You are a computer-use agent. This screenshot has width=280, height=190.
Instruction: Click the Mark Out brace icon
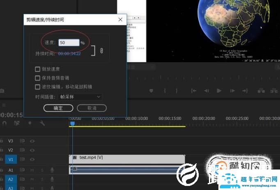177,91
